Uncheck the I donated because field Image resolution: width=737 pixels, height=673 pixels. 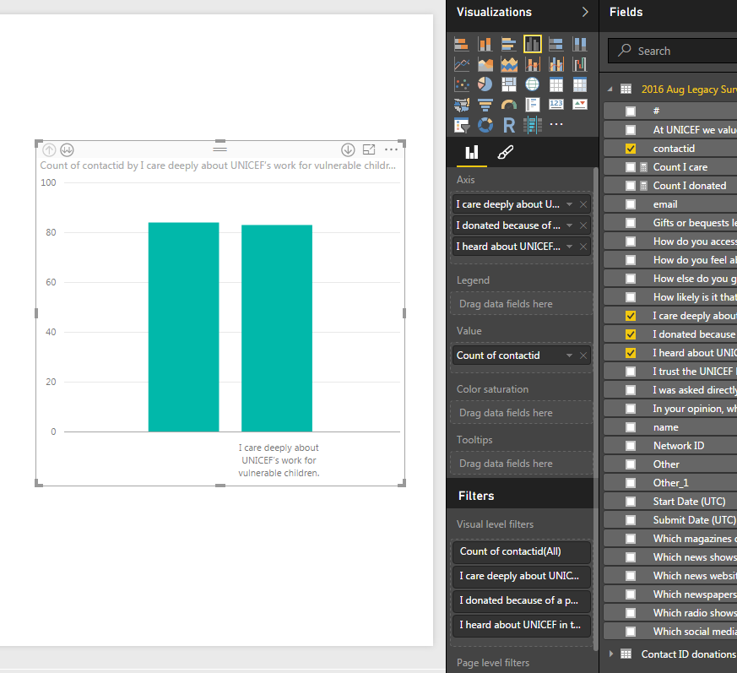[631, 334]
